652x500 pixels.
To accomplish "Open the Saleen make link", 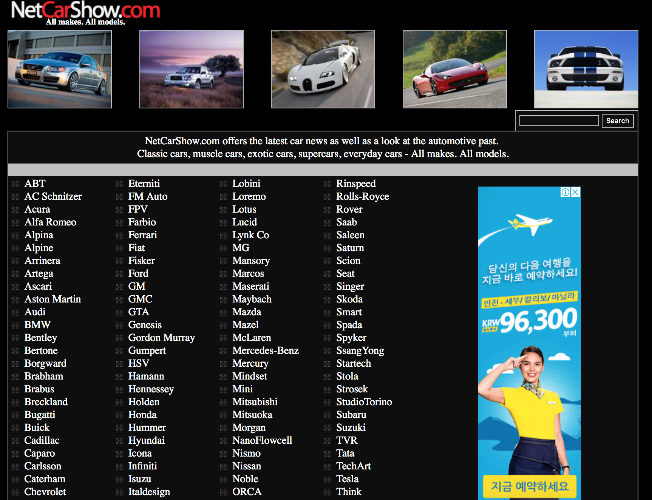I will [x=351, y=235].
